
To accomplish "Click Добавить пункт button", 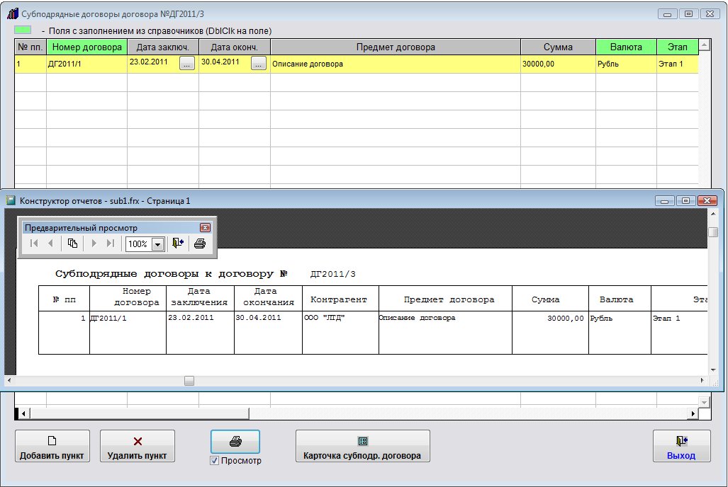I will coord(52,447).
